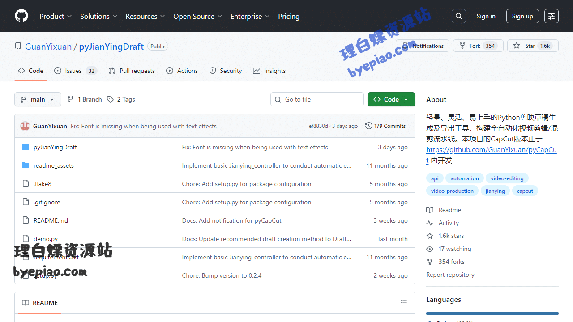Open the .gitignore file name

[x=47, y=202]
